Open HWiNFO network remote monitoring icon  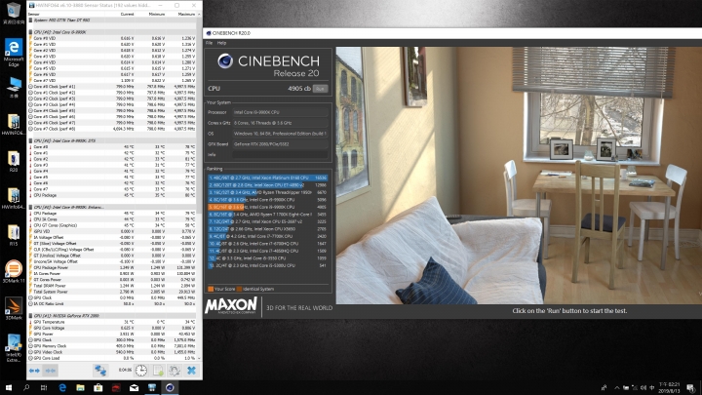point(100,371)
